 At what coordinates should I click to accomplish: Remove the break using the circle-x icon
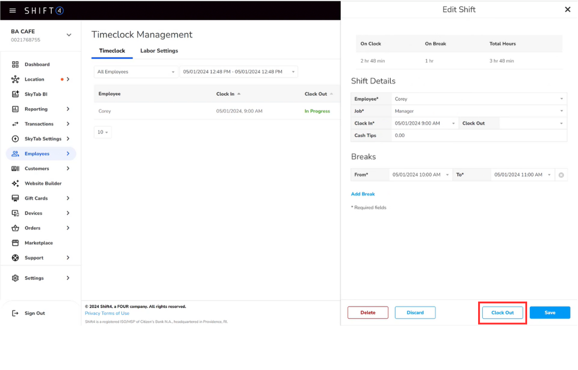(x=561, y=175)
